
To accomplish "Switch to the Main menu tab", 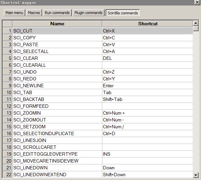I will [x=14, y=13].
